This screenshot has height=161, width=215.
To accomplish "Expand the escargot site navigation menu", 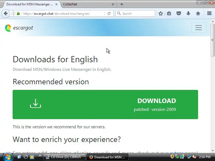I will point(199,28).
